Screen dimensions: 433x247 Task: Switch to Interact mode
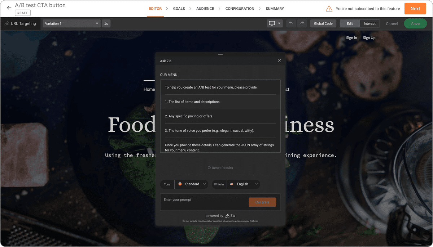tap(370, 23)
